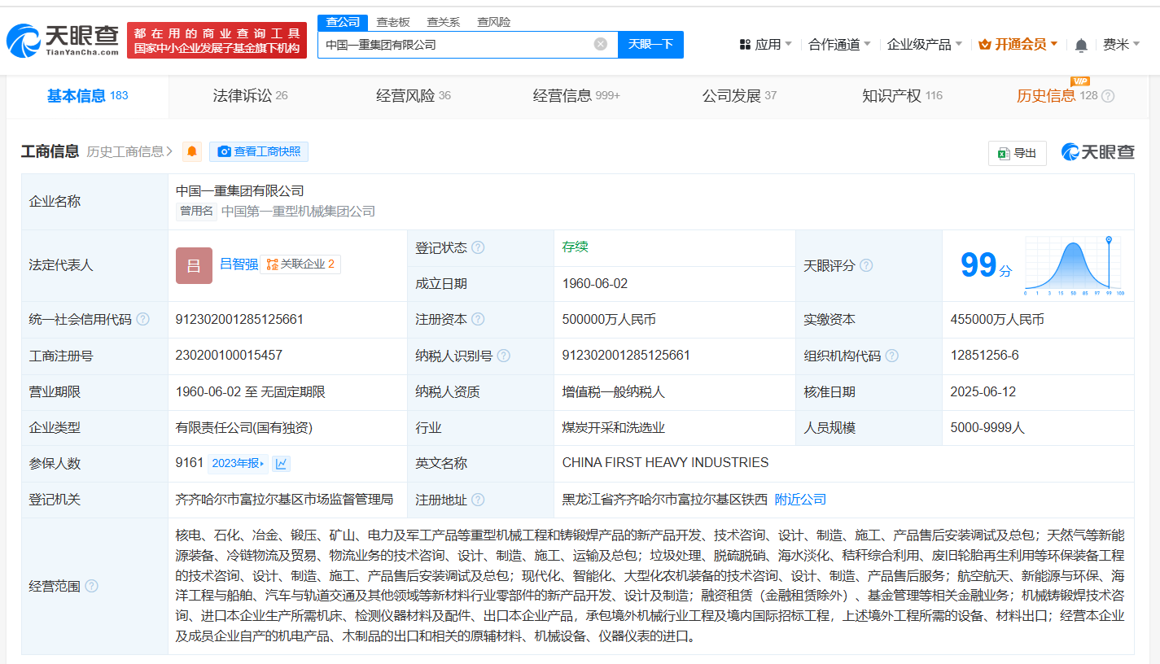
Task: Click the help icon beside 历史信息 tab
Action: 1107,96
